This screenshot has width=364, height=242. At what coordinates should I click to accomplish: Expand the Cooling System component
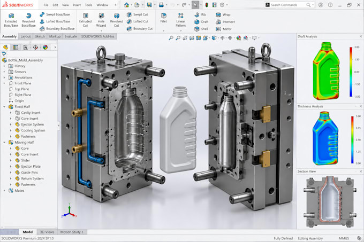tap(11, 130)
